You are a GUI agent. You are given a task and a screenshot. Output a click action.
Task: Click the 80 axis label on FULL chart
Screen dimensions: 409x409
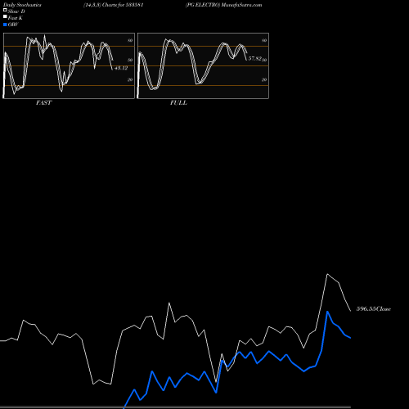264,40
